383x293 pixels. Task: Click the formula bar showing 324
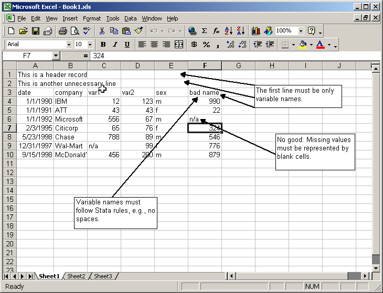click(x=235, y=56)
